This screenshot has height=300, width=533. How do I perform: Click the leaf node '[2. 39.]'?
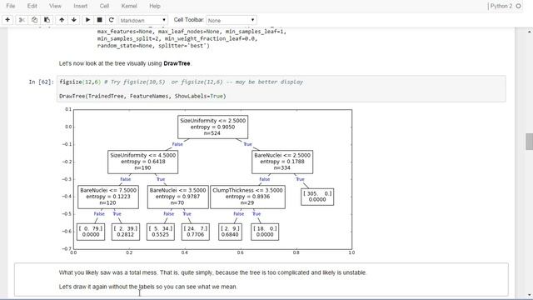[x=126, y=232]
